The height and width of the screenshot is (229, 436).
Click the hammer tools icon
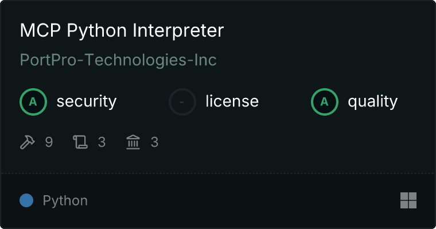pos(28,142)
